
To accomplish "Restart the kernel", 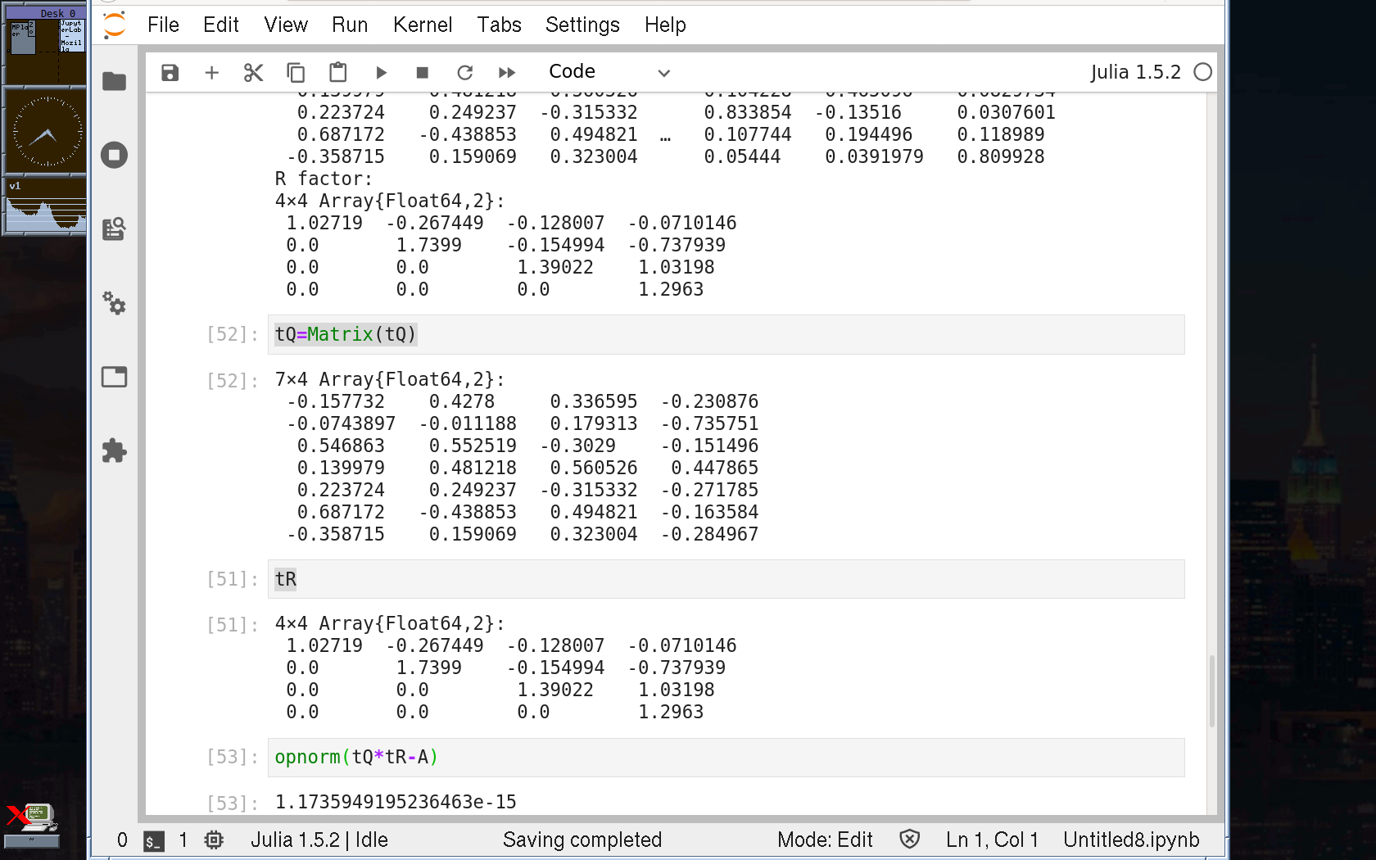I will [464, 73].
